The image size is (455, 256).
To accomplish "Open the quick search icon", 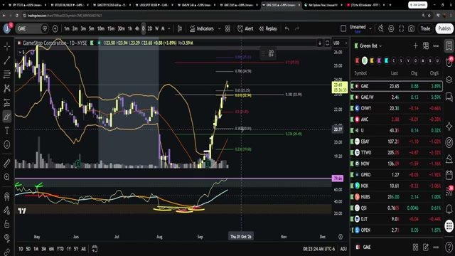I will pos(381,28).
